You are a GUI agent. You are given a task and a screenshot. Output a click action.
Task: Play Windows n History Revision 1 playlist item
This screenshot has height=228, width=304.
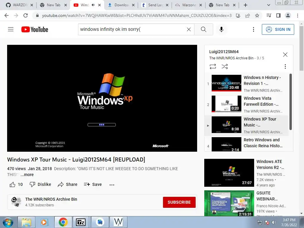coord(246,83)
